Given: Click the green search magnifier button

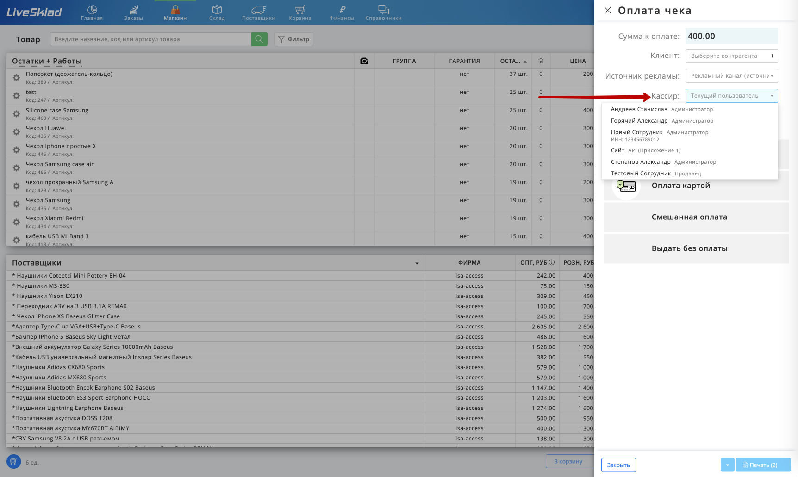Looking at the screenshot, I should [x=259, y=39].
